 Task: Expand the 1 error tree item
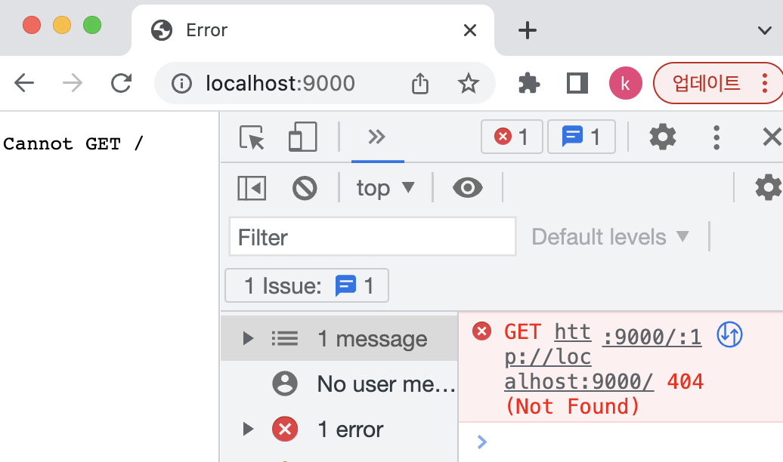pyautogui.click(x=248, y=430)
